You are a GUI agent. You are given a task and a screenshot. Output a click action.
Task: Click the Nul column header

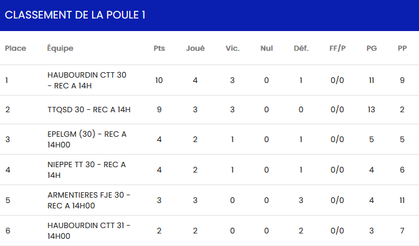267,48
